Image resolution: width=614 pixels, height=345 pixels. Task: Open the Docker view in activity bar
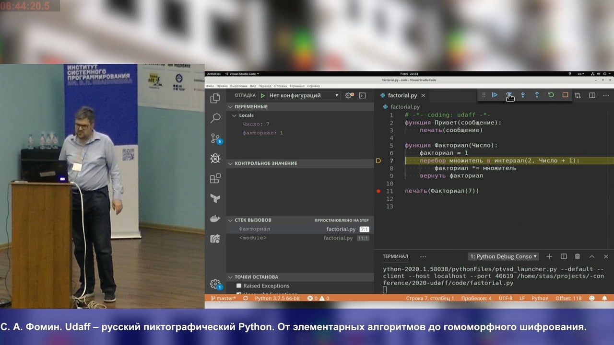pos(215,218)
